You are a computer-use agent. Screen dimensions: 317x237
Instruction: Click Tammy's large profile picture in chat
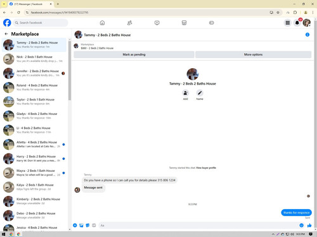[193, 74]
